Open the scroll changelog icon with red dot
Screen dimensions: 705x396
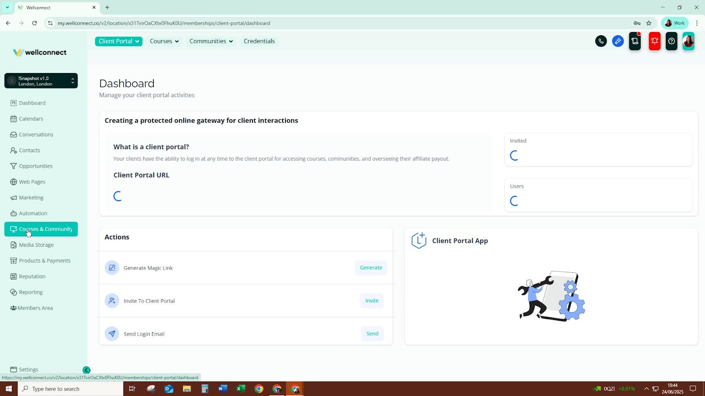635,41
